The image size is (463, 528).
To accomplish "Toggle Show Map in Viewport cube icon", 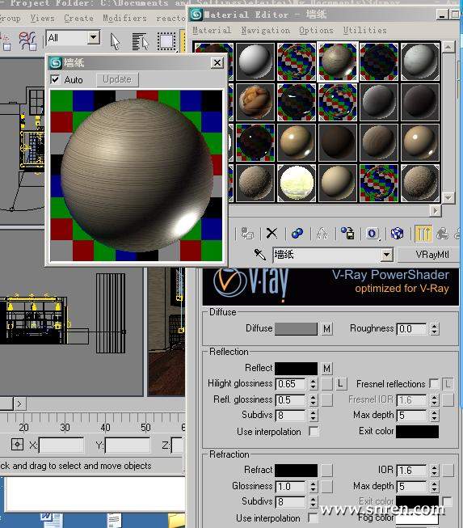I will [x=397, y=233].
